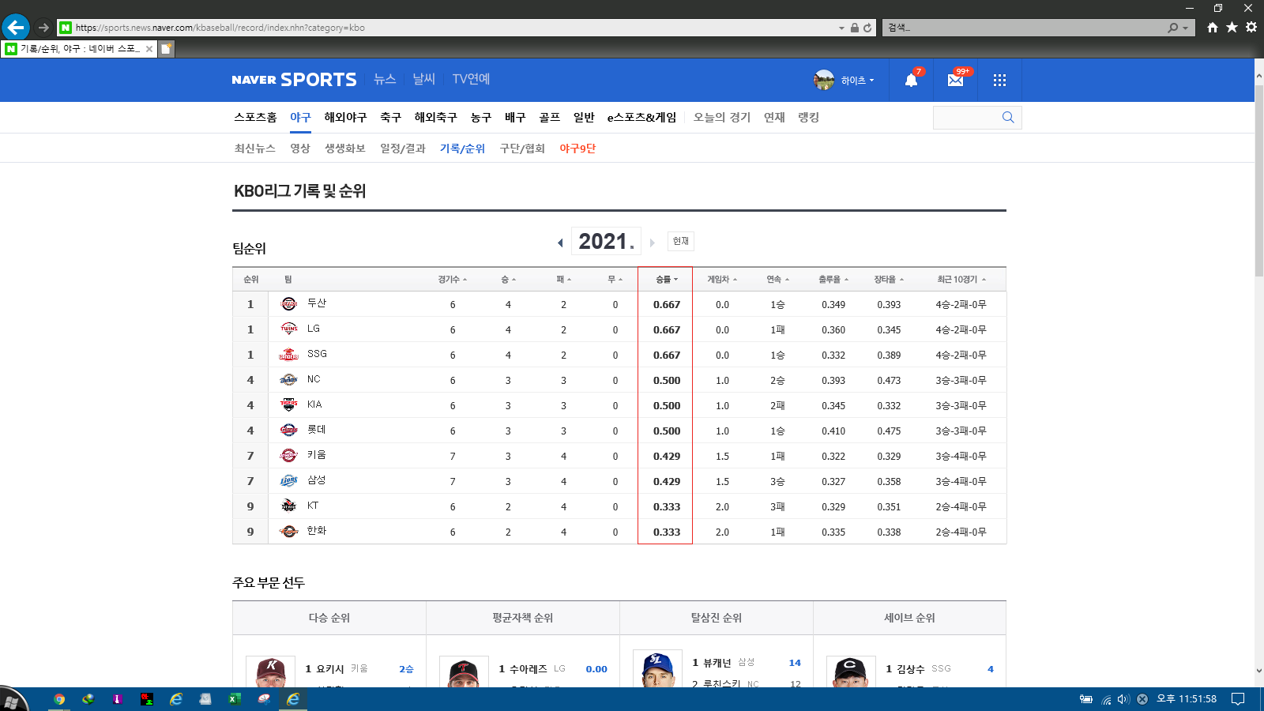Screen dimensions: 1264x711
Task: Open new tab button next to current tab
Action: pyautogui.click(x=166, y=49)
